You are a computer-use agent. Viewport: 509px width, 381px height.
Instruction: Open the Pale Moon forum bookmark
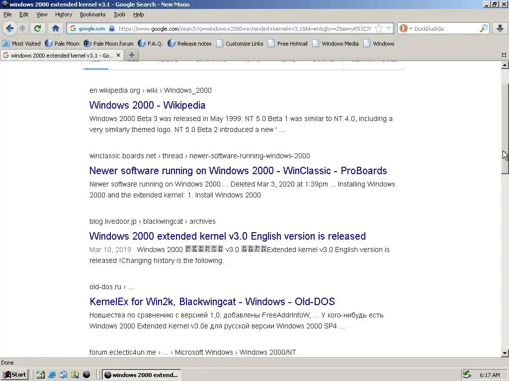pos(109,44)
